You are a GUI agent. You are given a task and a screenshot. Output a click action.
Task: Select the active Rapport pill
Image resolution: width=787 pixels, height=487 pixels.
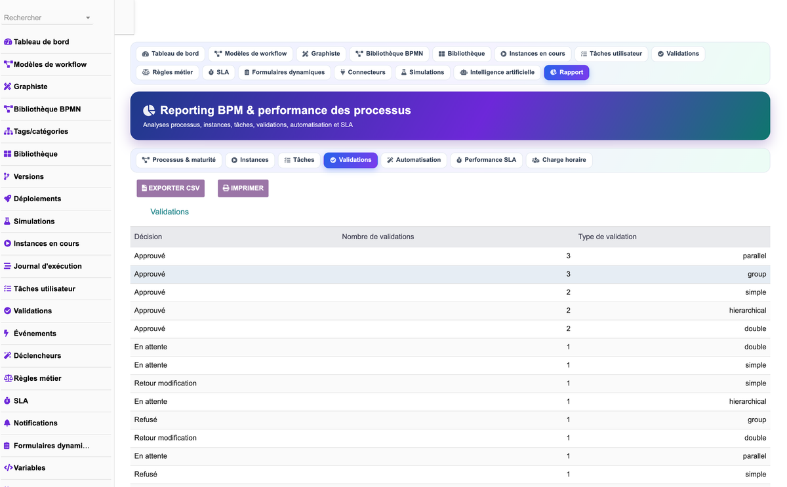click(567, 72)
